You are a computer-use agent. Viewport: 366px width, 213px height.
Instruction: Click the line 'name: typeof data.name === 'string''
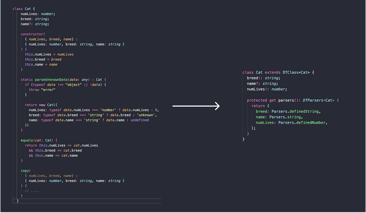coord(89,120)
